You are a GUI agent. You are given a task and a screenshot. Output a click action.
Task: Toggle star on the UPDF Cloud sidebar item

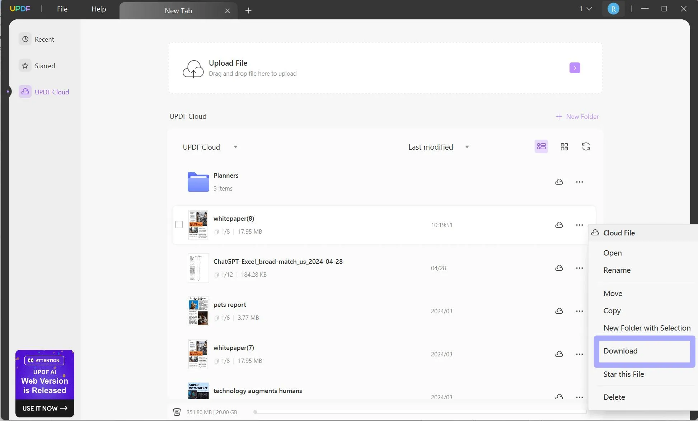click(x=25, y=65)
